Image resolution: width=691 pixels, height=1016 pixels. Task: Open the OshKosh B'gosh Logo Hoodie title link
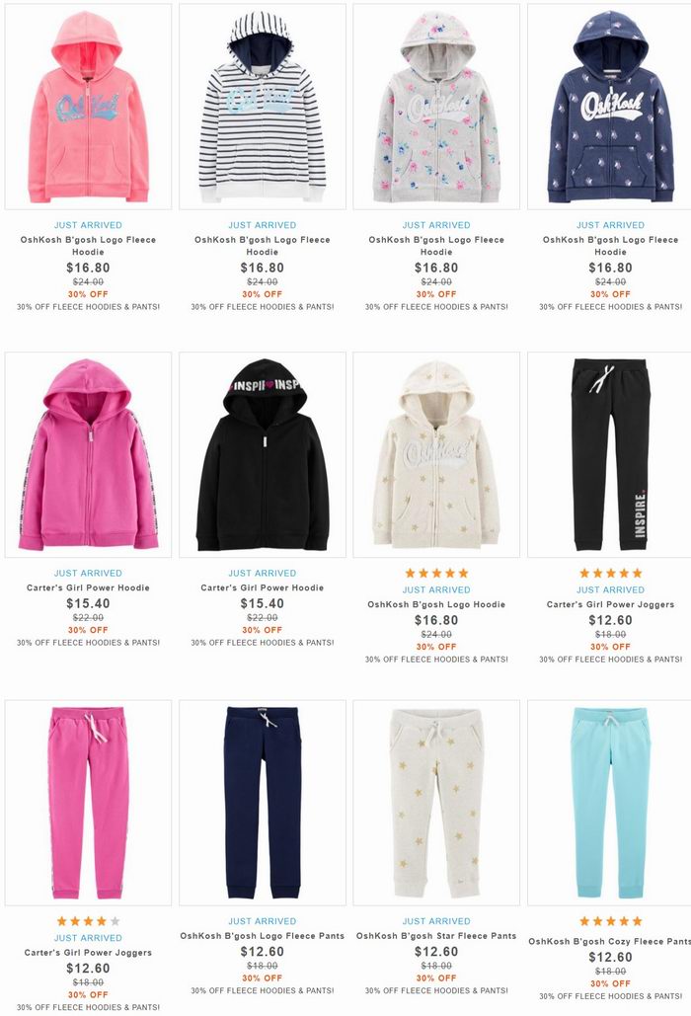pos(436,604)
